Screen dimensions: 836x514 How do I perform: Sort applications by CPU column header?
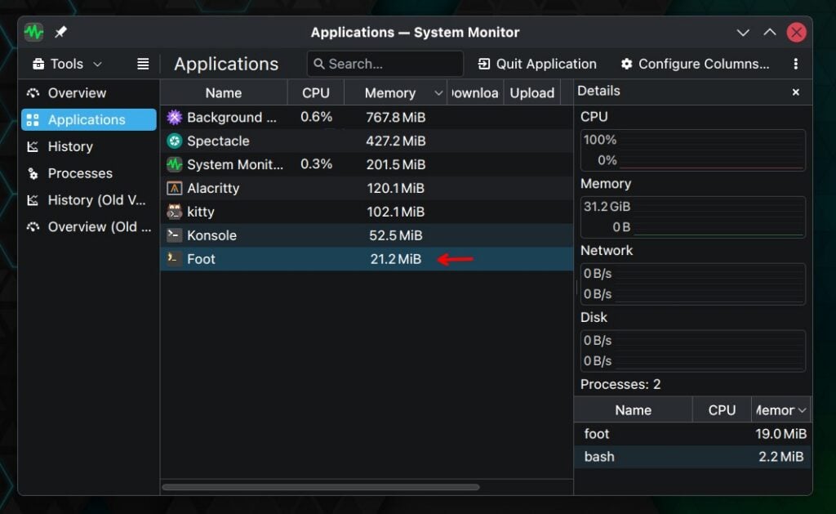coord(315,93)
